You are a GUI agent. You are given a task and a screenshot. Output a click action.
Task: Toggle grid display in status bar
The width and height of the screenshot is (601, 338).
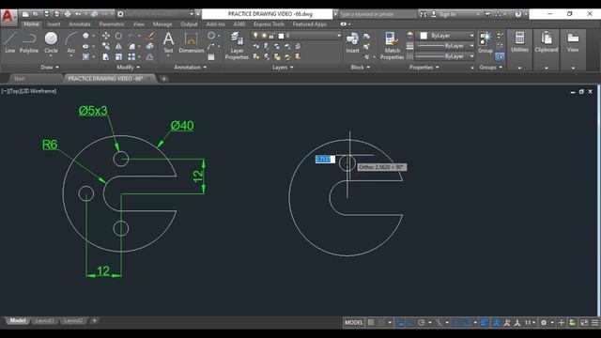point(371,323)
